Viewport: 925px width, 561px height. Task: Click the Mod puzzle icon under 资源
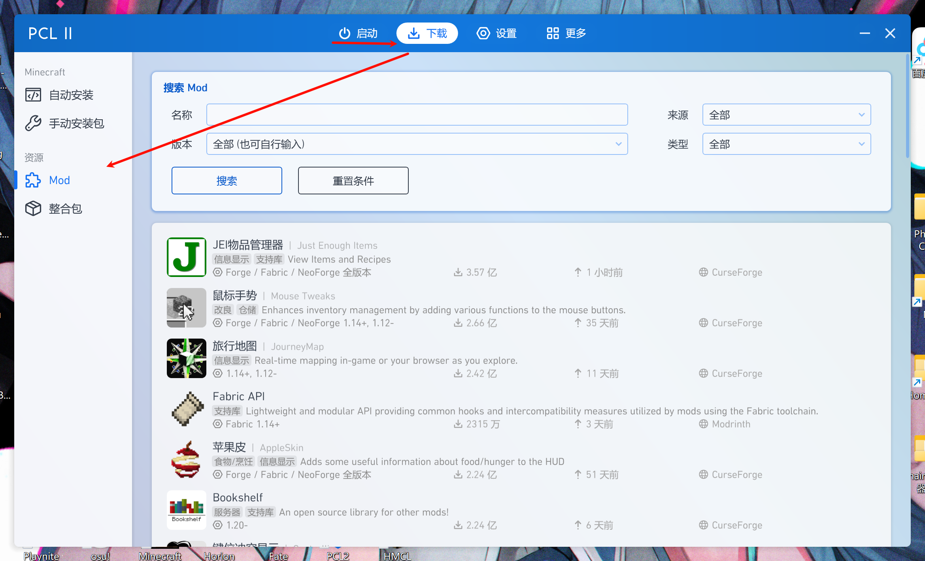tap(33, 180)
